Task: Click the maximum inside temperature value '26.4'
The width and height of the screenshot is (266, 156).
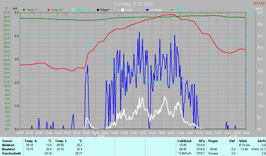Action: (x=79, y=150)
